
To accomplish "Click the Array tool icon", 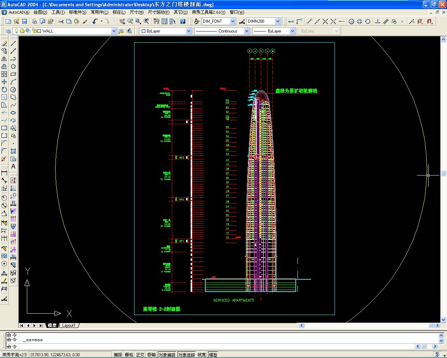I will coord(4,74).
